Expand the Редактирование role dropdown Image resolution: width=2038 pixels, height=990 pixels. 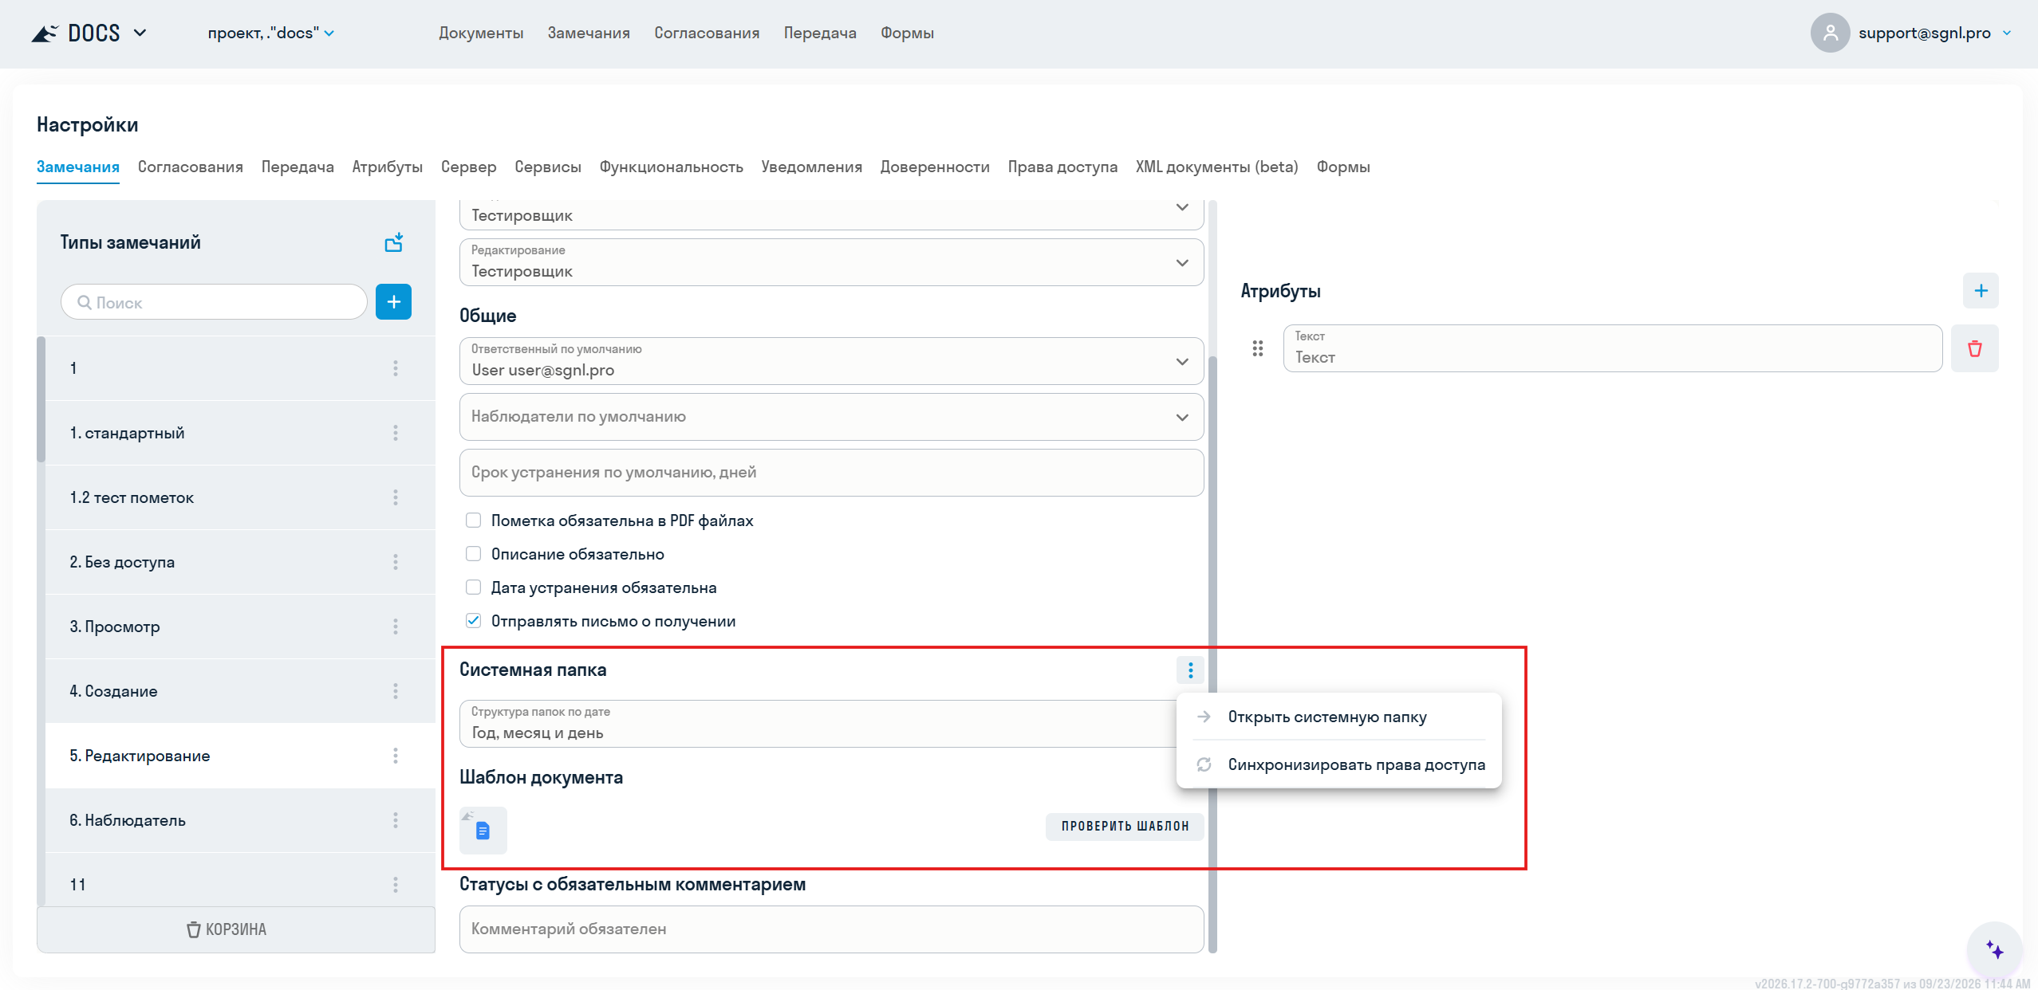(831, 262)
